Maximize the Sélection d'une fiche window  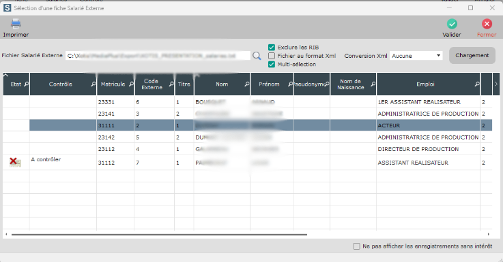tap(471, 8)
